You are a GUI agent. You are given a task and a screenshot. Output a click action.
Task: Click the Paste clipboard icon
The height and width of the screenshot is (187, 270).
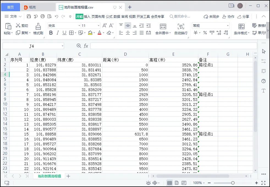click(8, 26)
